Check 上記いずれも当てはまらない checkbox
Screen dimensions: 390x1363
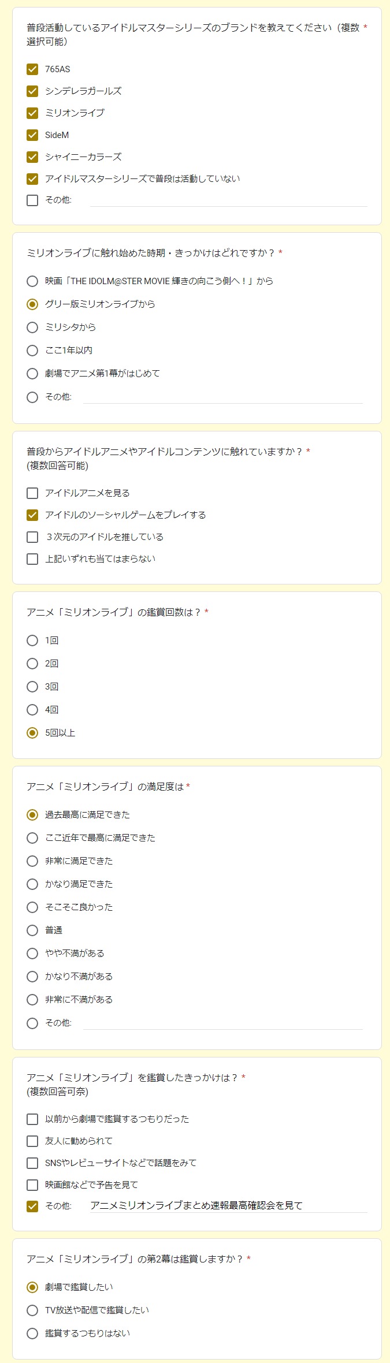pos(32,559)
